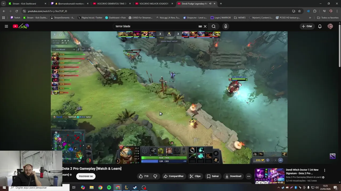
Task: Open the Net Worth dropdown in game overlay
Action: (x=64, y=49)
